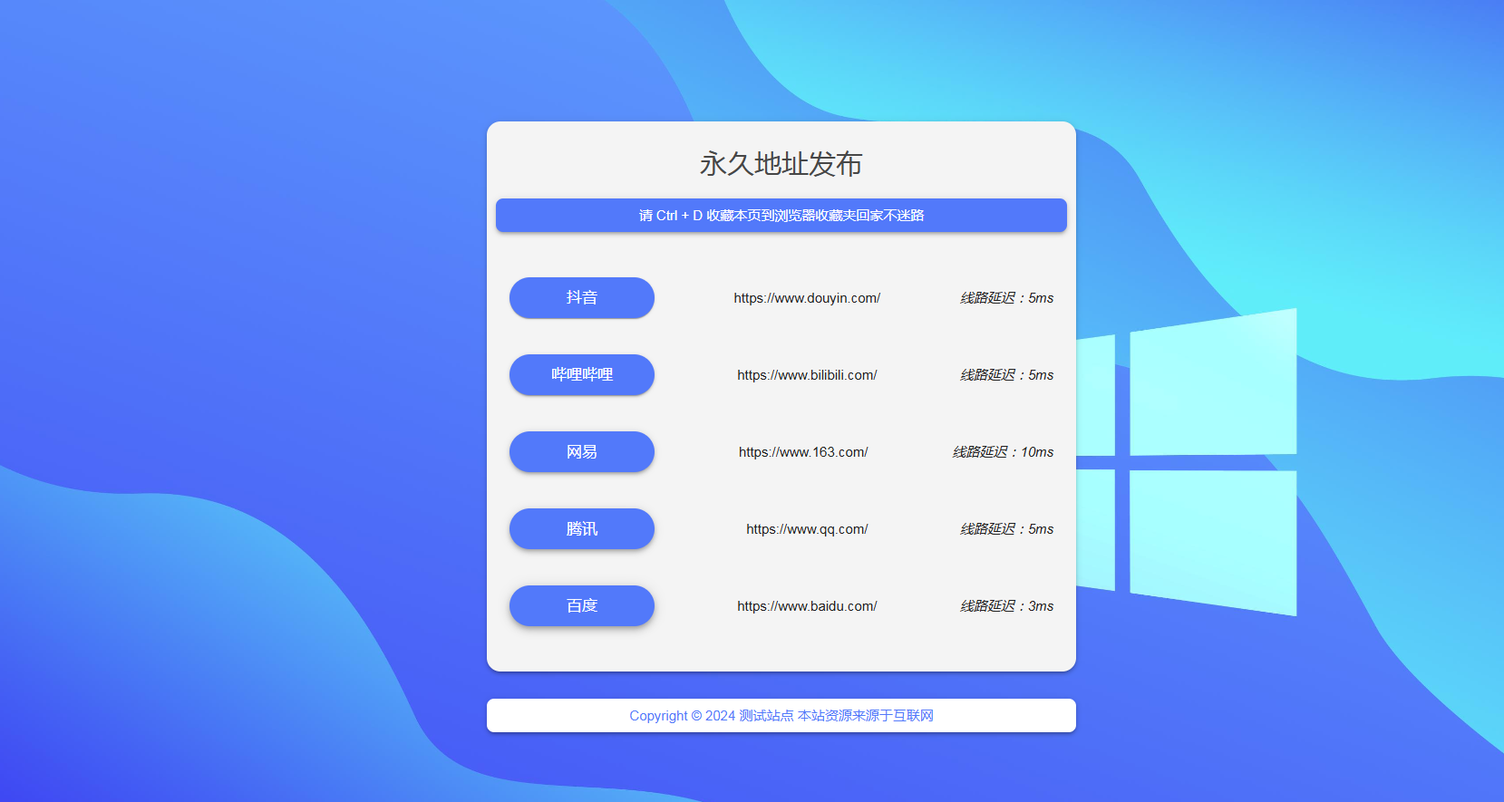
Task: Select the 线路延迟：10ms text
Action: tap(1003, 452)
